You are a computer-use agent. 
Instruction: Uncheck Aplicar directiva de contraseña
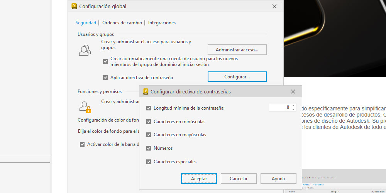[105, 78]
